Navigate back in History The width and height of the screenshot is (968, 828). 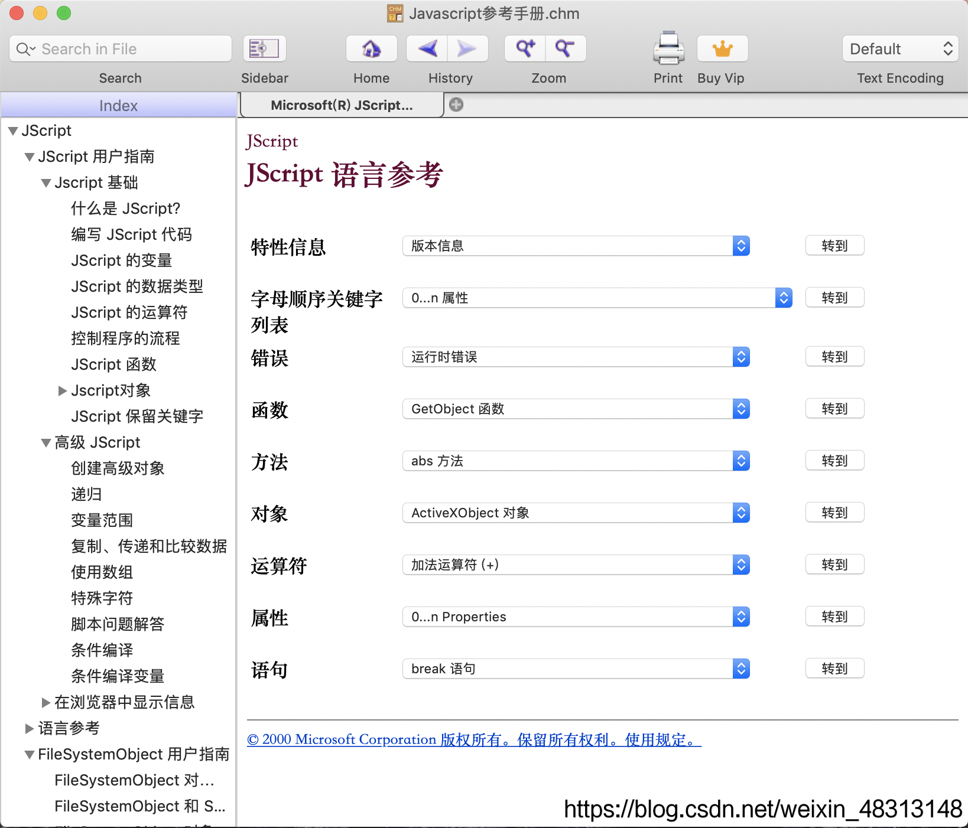[x=427, y=48]
